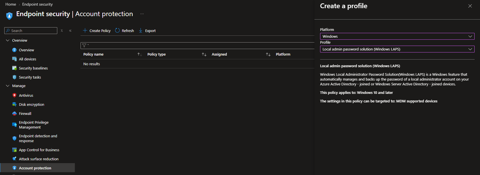Sort by Policy type arrows
Image resolution: width=480 pixels, height=175 pixels.
tap(204, 54)
